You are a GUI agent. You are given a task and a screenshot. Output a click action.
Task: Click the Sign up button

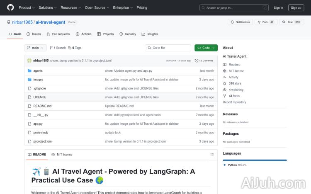pyautogui.click(x=296, y=8)
